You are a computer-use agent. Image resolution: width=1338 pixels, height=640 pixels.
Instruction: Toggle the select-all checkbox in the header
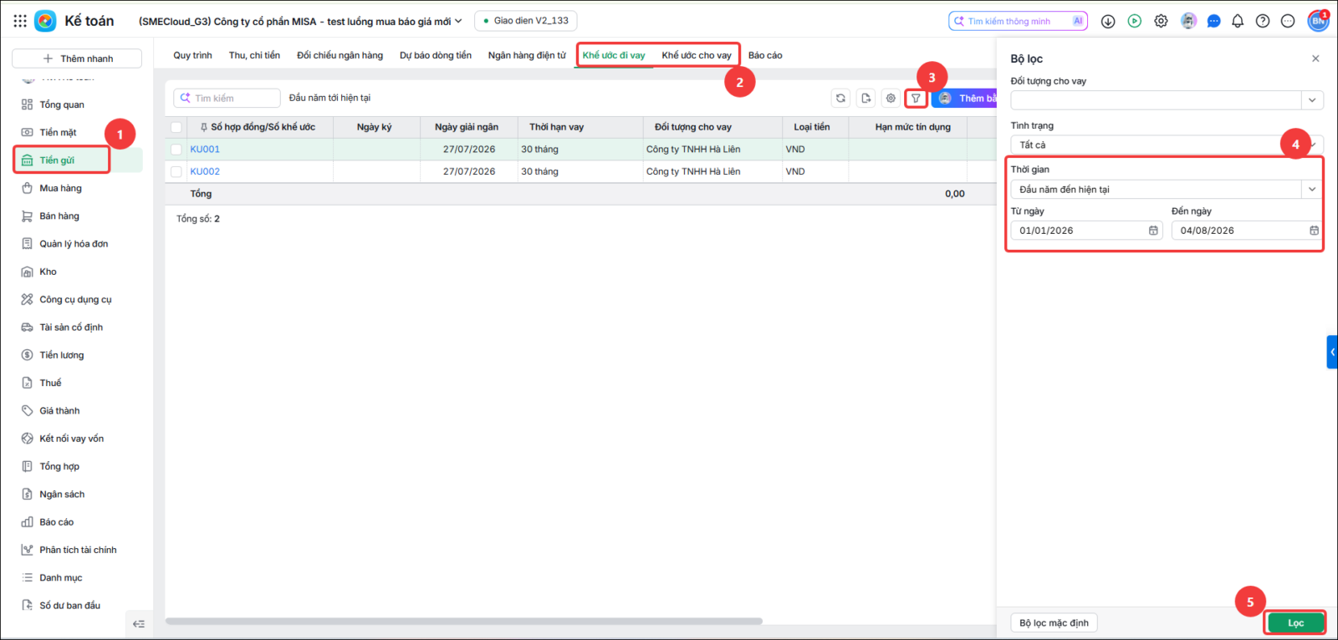point(176,127)
